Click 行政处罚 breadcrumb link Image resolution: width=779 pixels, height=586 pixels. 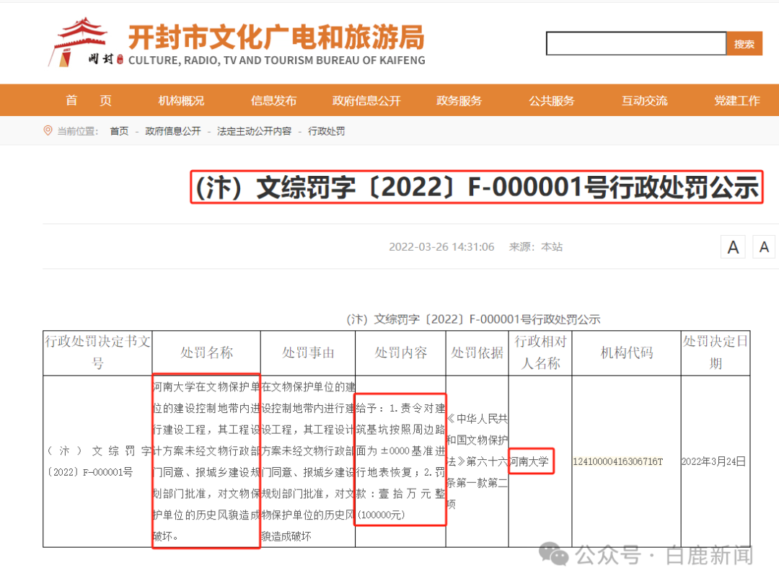tap(327, 131)
